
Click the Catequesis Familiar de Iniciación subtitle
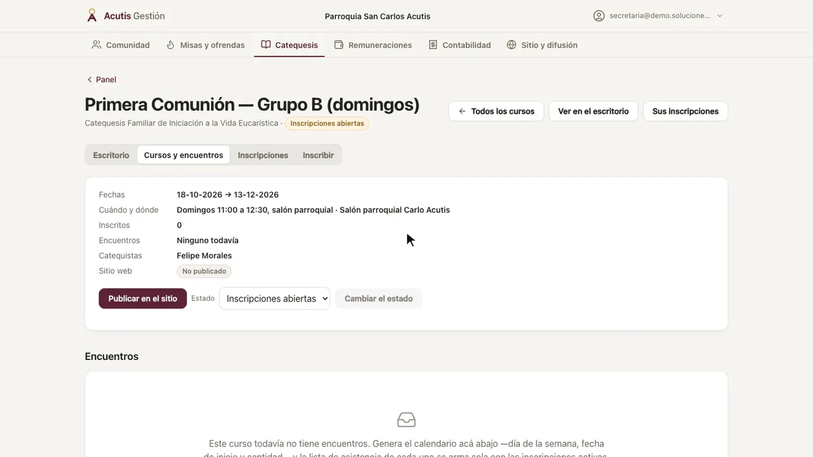pos(181,123)
